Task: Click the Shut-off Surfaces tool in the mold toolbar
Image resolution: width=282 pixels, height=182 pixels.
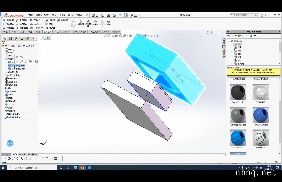Action: (x=88, y=23)
